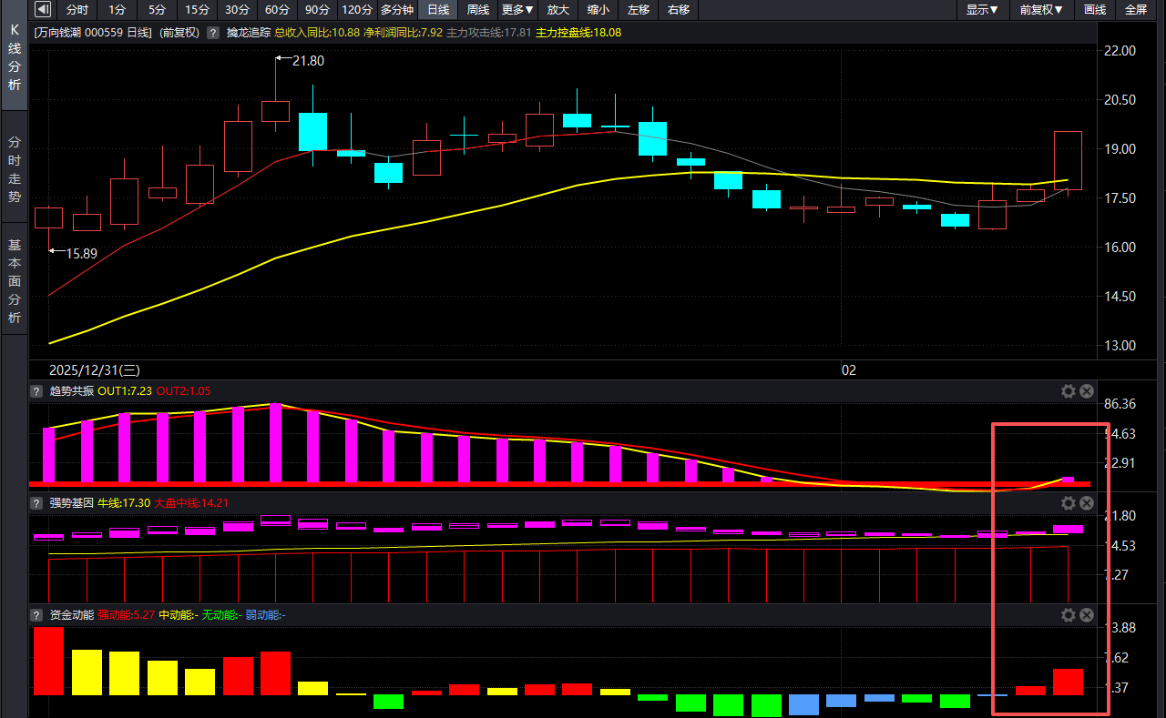Click the 中动能 label
Image resolution: width=1166 pixels, height=718 pixels.
tap(178, 615)
